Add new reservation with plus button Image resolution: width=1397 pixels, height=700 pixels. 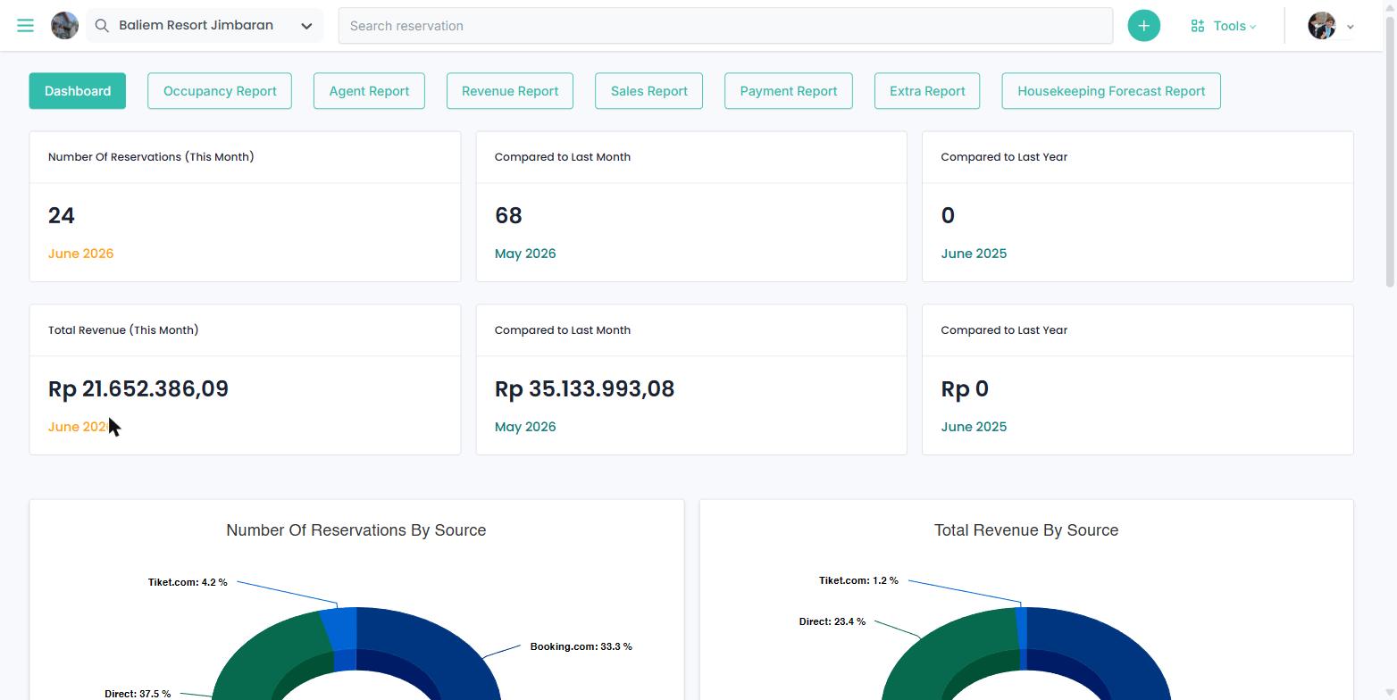click(x=1143, y=26)
